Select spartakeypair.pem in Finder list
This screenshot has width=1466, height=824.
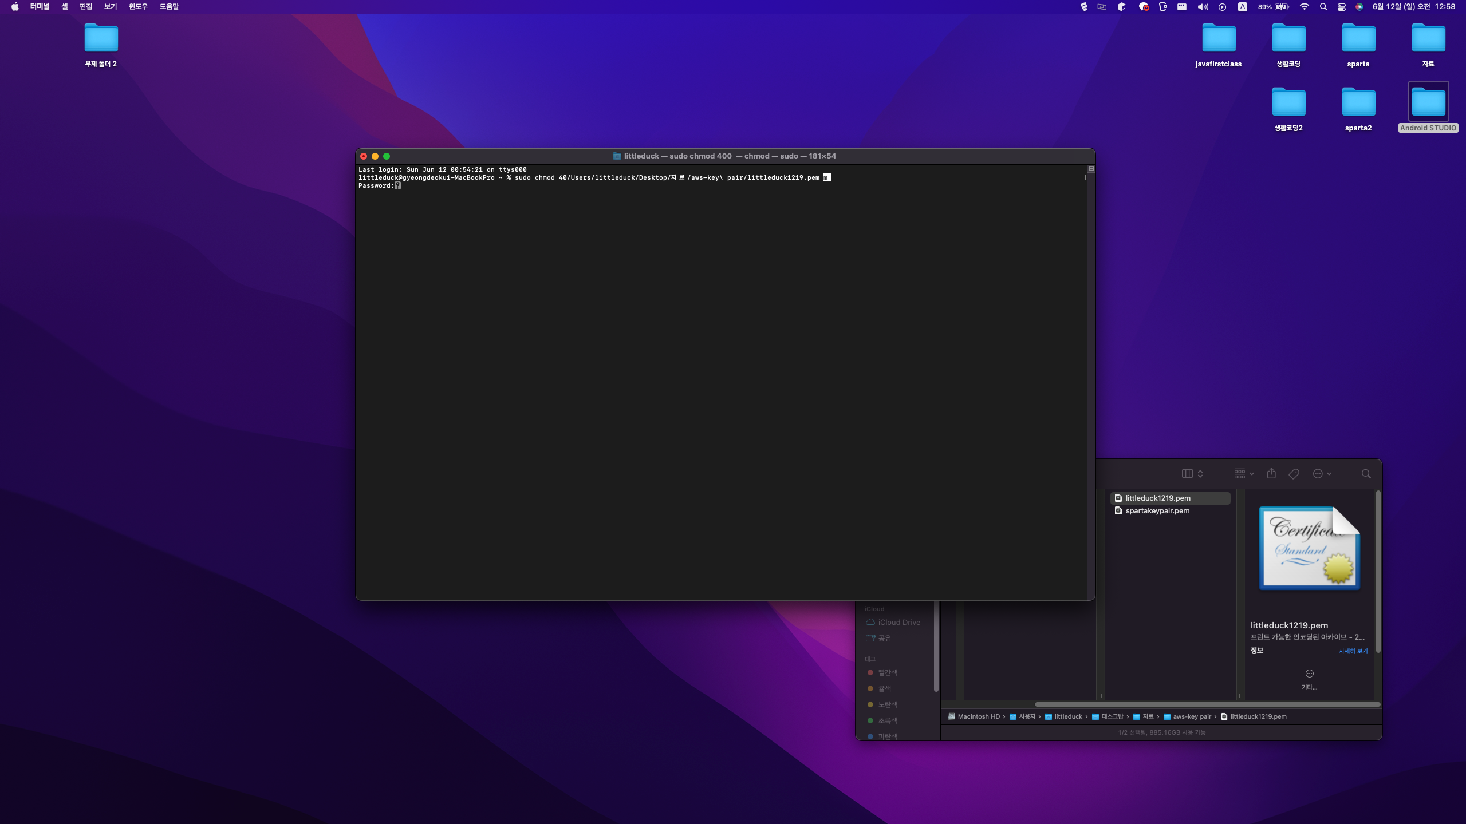point(1170,510)
